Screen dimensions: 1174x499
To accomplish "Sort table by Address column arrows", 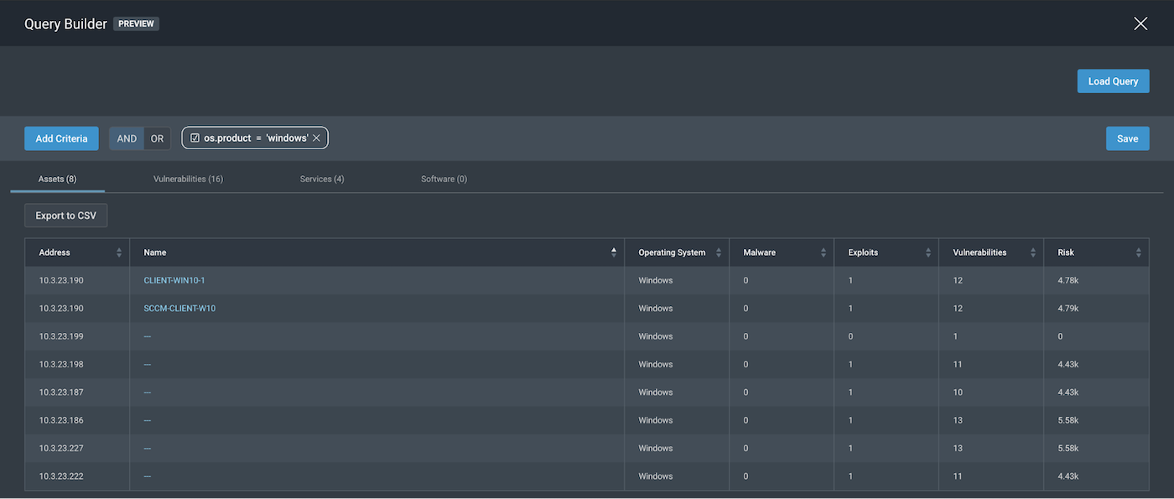I will tap(119, 252).
